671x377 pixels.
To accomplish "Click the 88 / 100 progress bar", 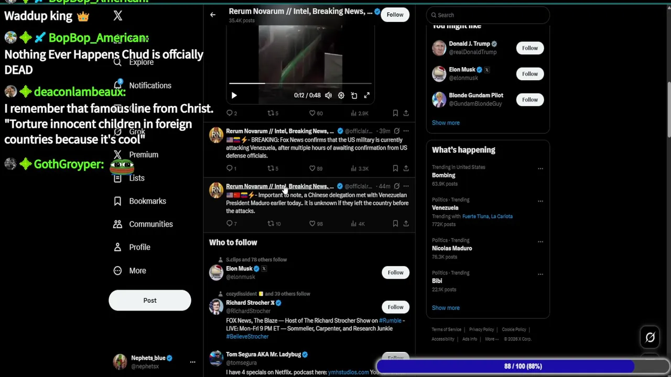I will [523, 367].
